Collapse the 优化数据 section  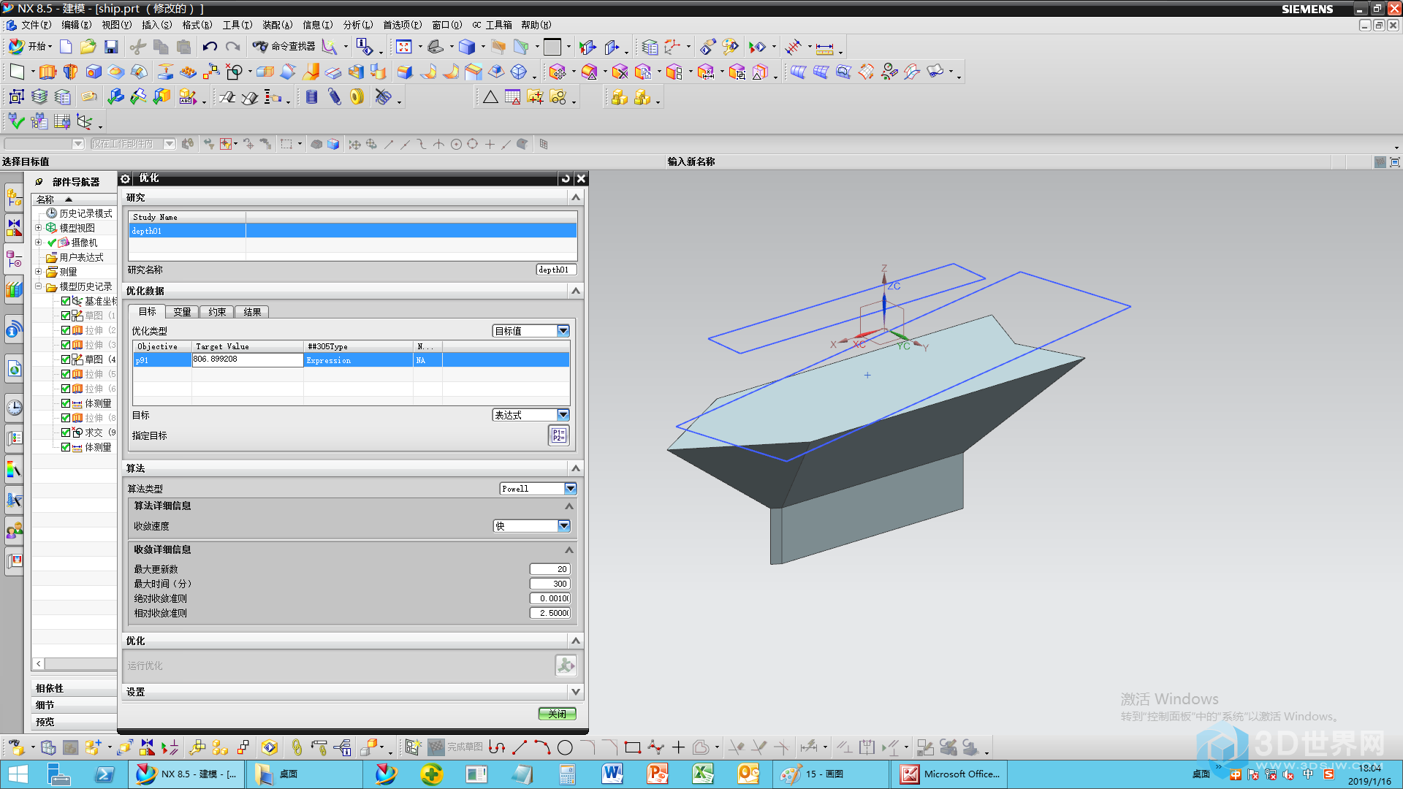click(576, 291)
